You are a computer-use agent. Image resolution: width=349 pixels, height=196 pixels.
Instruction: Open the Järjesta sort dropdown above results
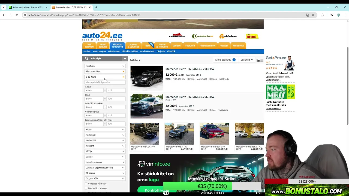[x=247, y=60]
